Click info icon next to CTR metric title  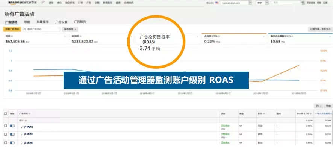(x=219, y=36)
